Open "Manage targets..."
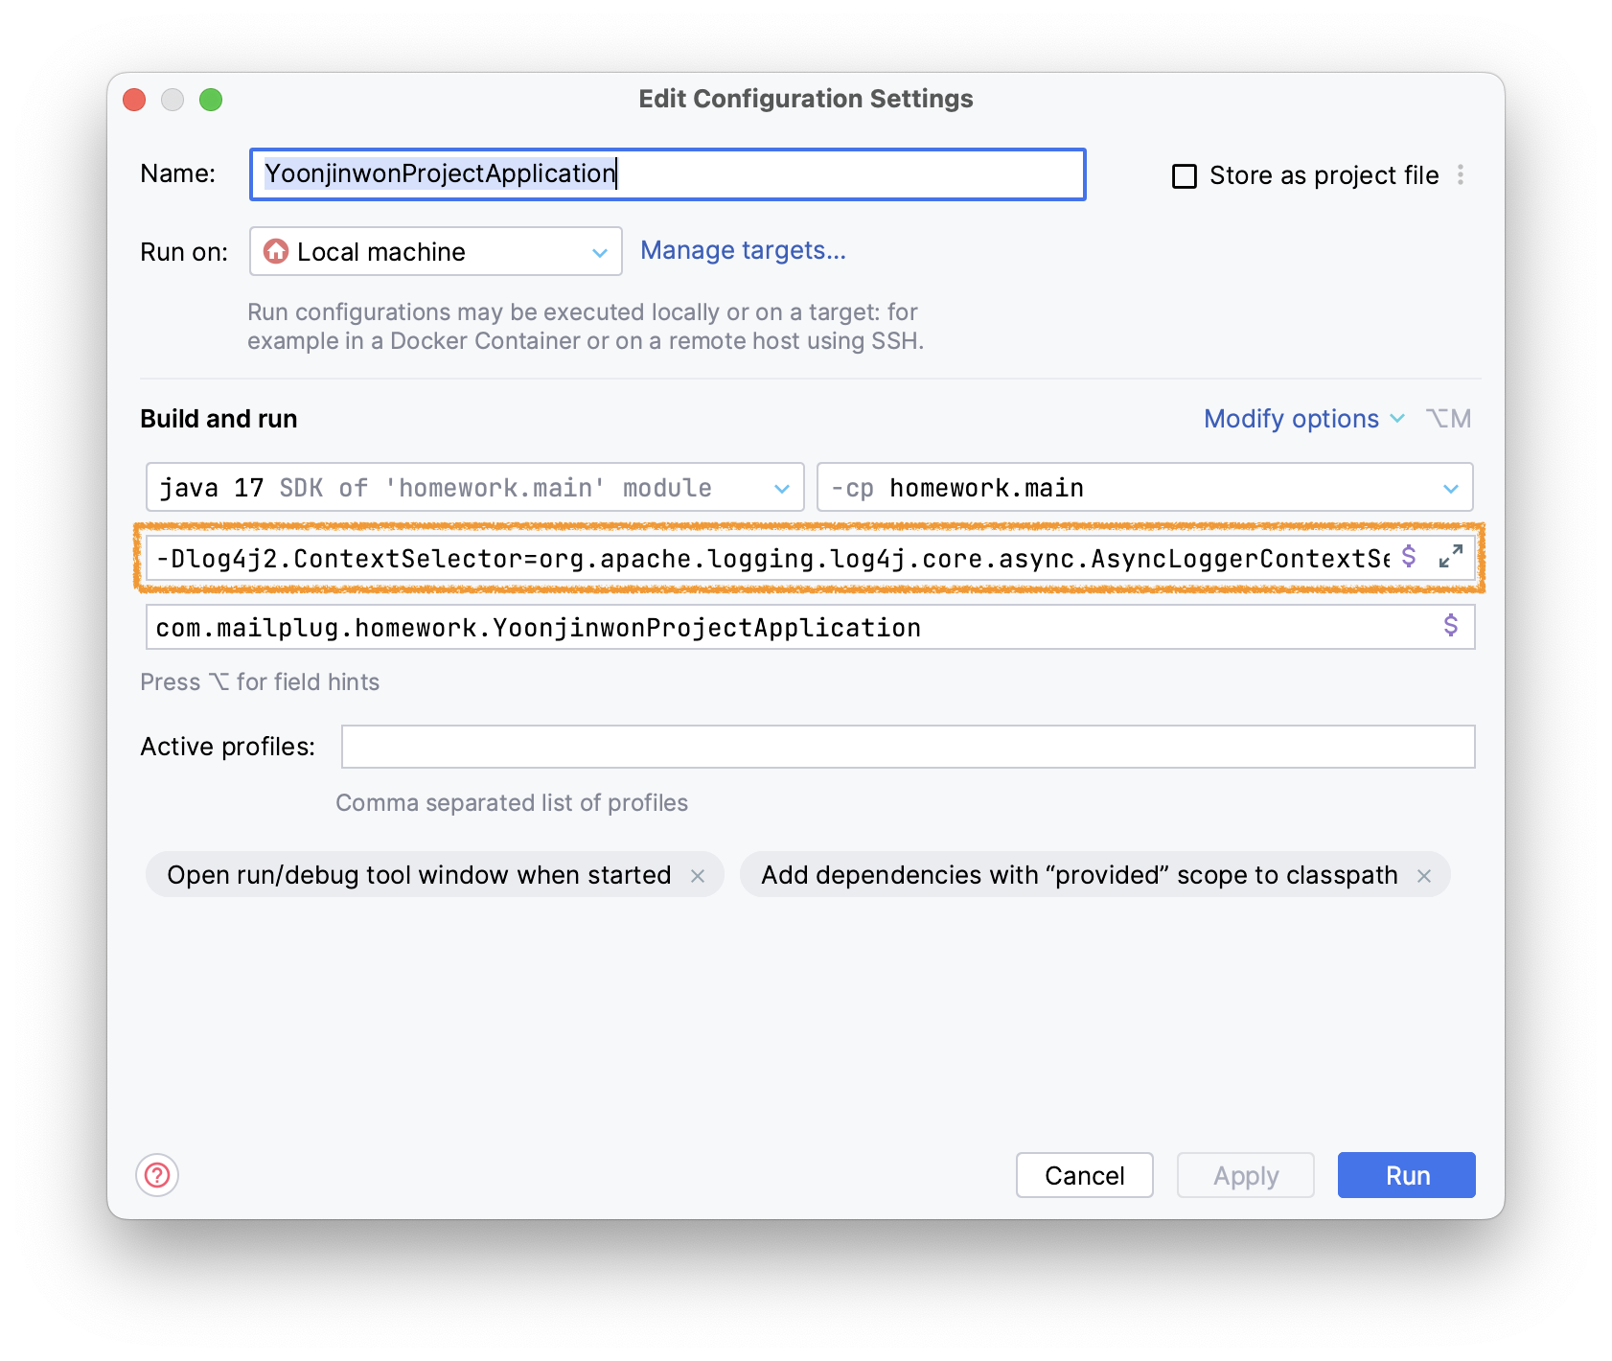 coord(744,250)
